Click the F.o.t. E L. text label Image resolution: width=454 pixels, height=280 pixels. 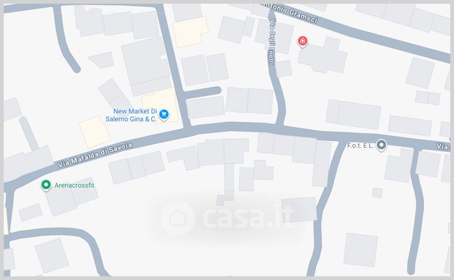[x=360, y=146]
